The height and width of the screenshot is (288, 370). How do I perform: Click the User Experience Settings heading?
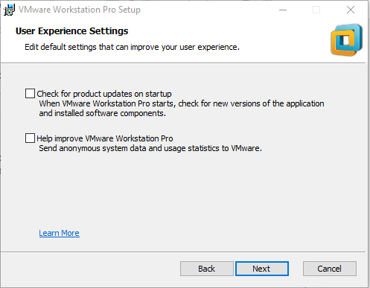[x=71, y=31]
